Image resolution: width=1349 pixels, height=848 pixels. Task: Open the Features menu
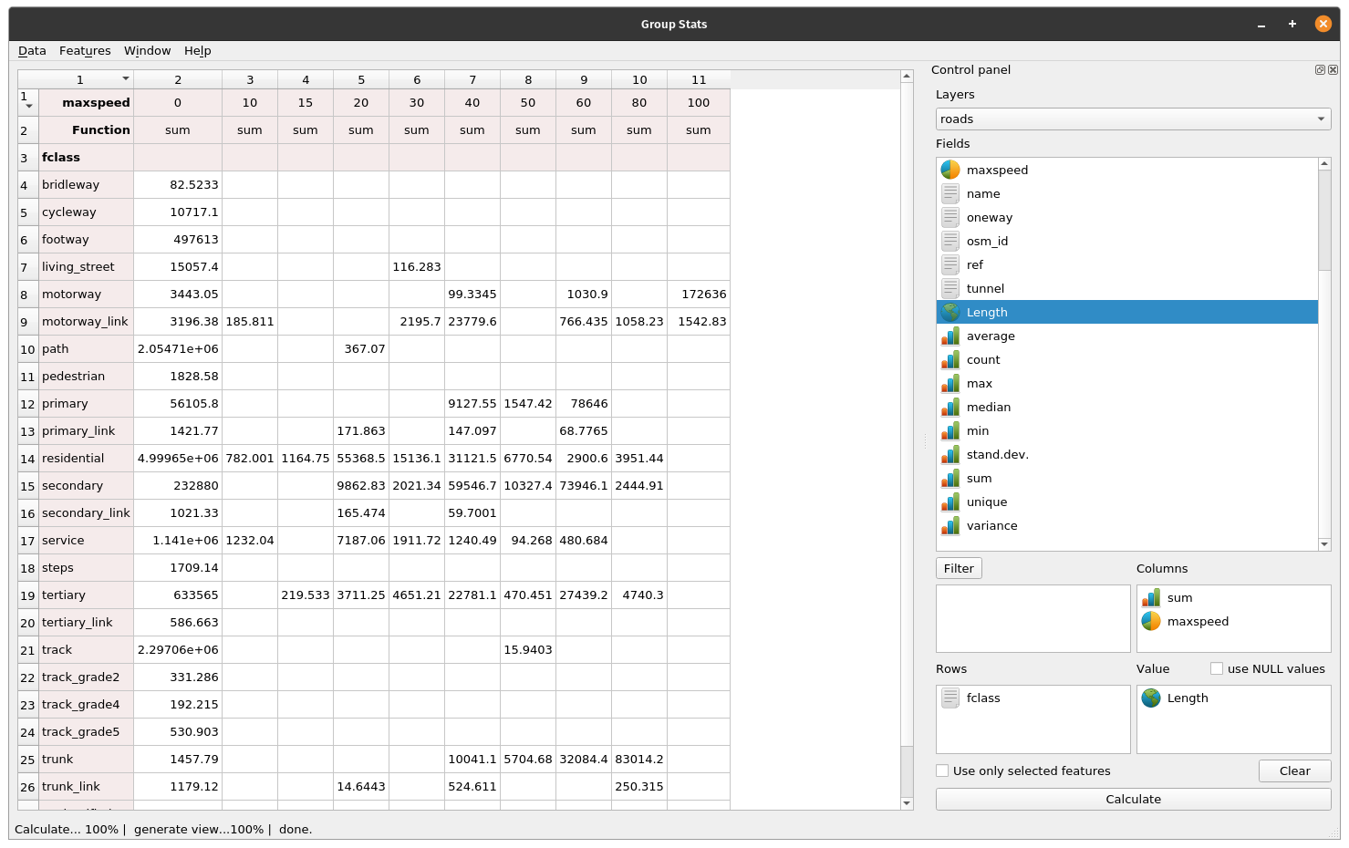pyautogui.click(x=85, y=50)
